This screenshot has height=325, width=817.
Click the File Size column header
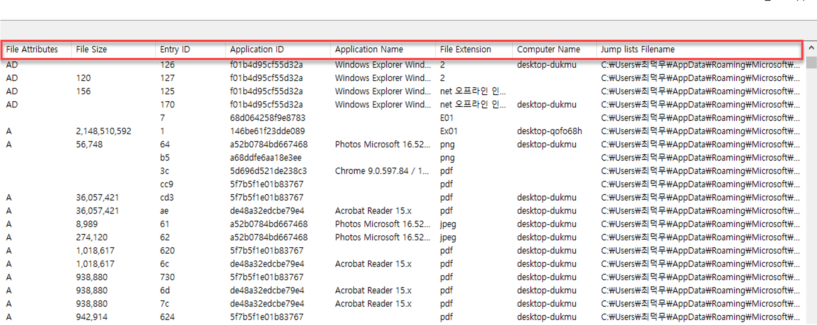(x=92, y=50)
